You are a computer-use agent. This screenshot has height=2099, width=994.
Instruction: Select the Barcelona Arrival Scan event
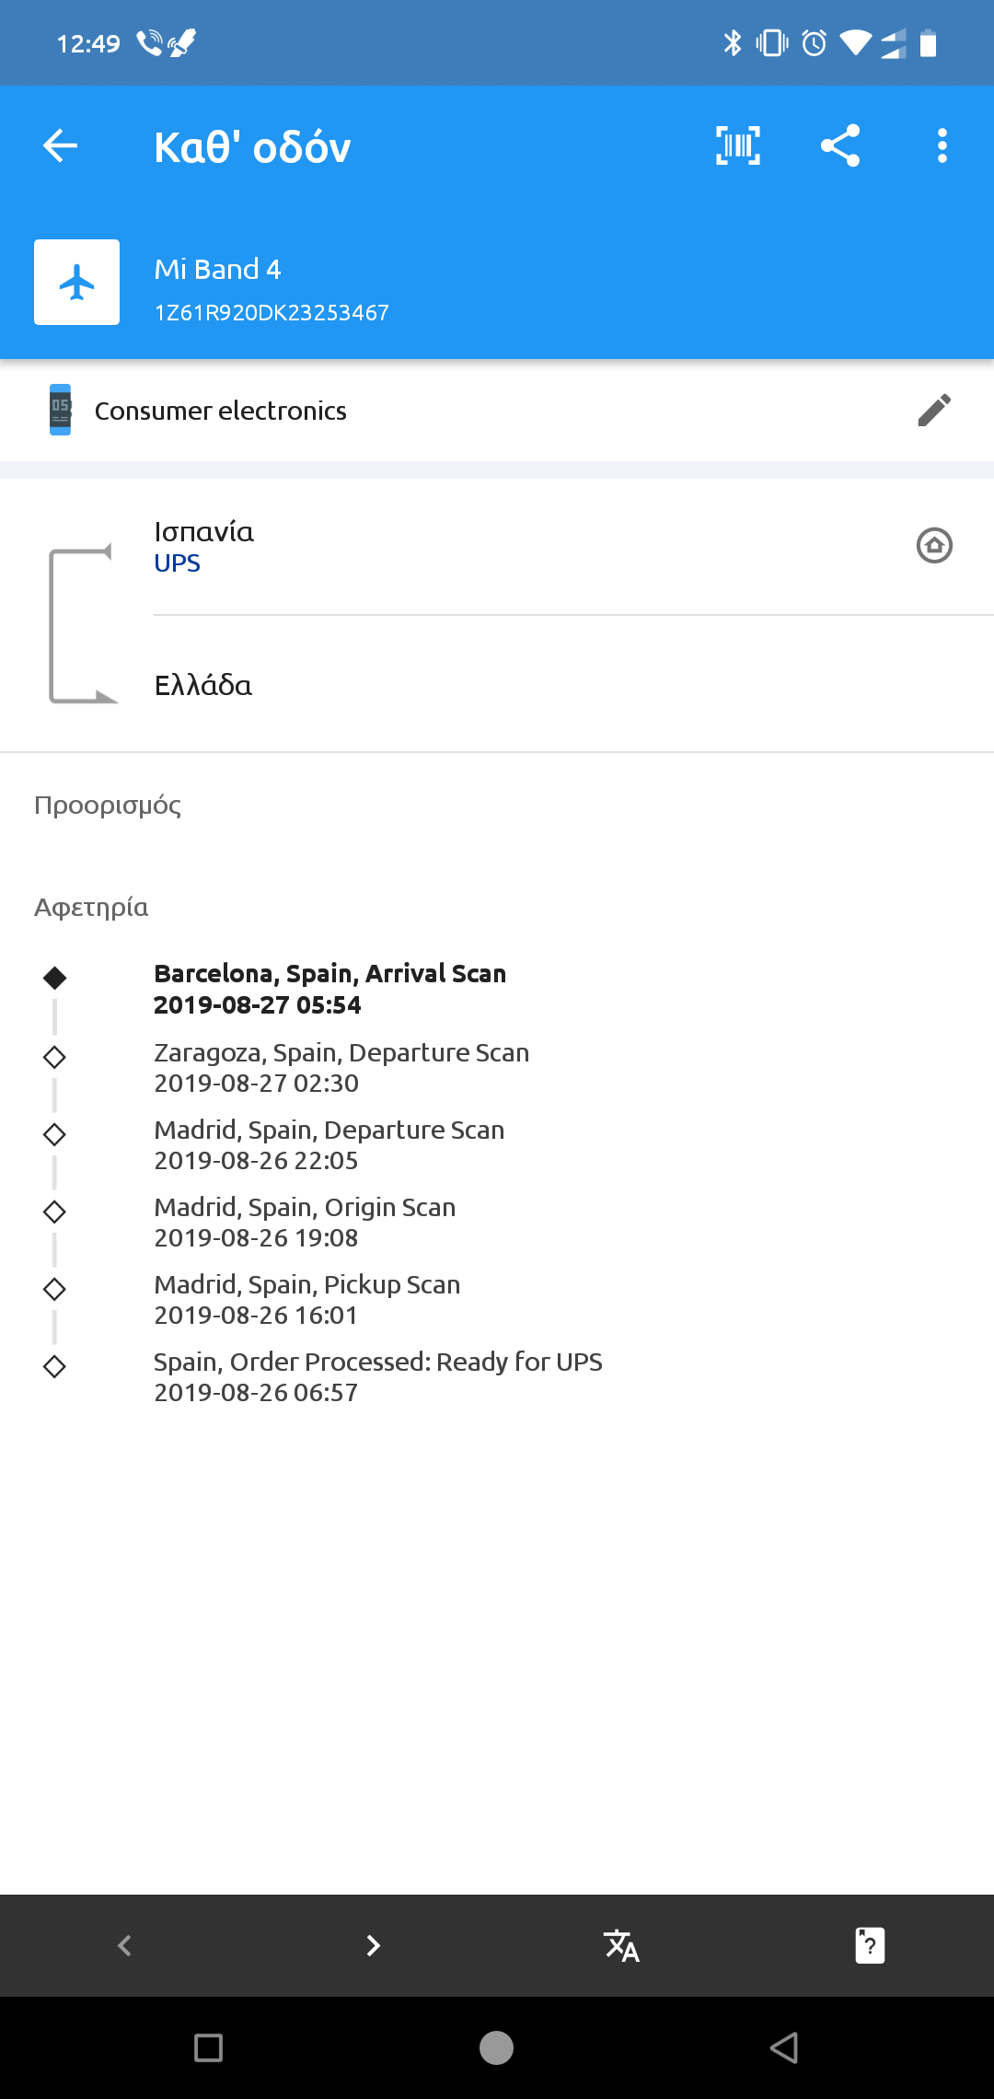point(329,989)
